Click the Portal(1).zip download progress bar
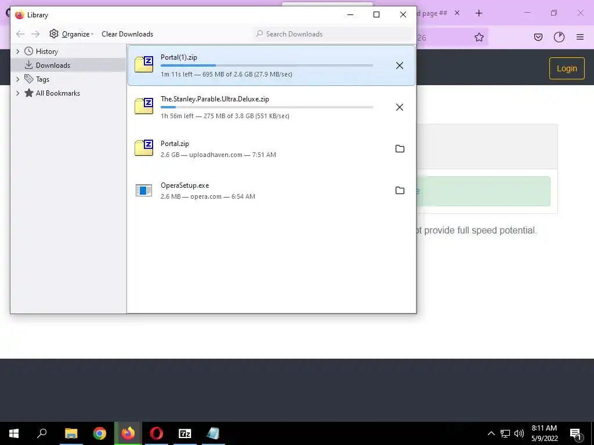This screenshot has height=445, width=594. pos(267,65)
